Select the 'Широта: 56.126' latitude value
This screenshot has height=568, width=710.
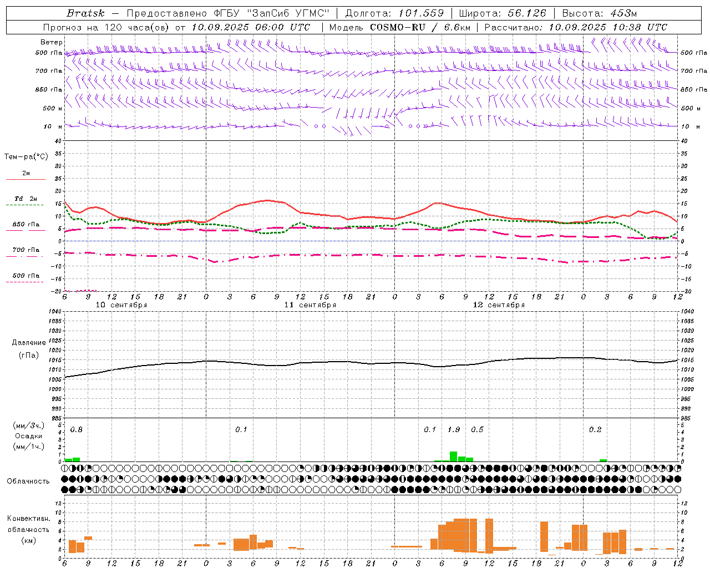tap(502, 13)
